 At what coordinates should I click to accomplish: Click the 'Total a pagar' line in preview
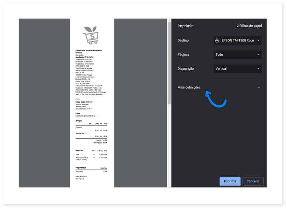click(x=100, y=143)
